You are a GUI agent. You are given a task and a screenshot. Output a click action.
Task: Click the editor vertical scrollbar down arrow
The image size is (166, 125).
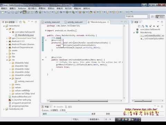pyautogui.click(x=124, y=98)
